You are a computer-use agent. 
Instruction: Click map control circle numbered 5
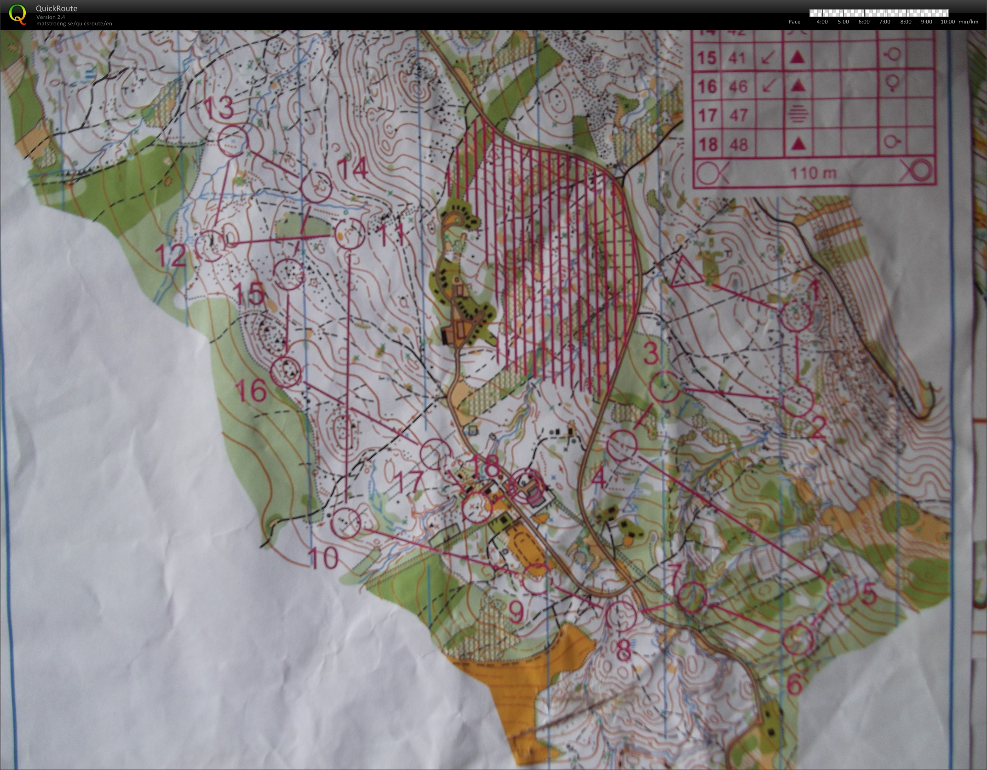pos(842,591)
